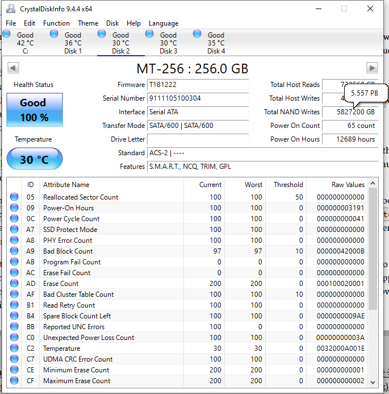Click status icon of Spare Block Count Left

pyautogui.click(x=14, y=316)
